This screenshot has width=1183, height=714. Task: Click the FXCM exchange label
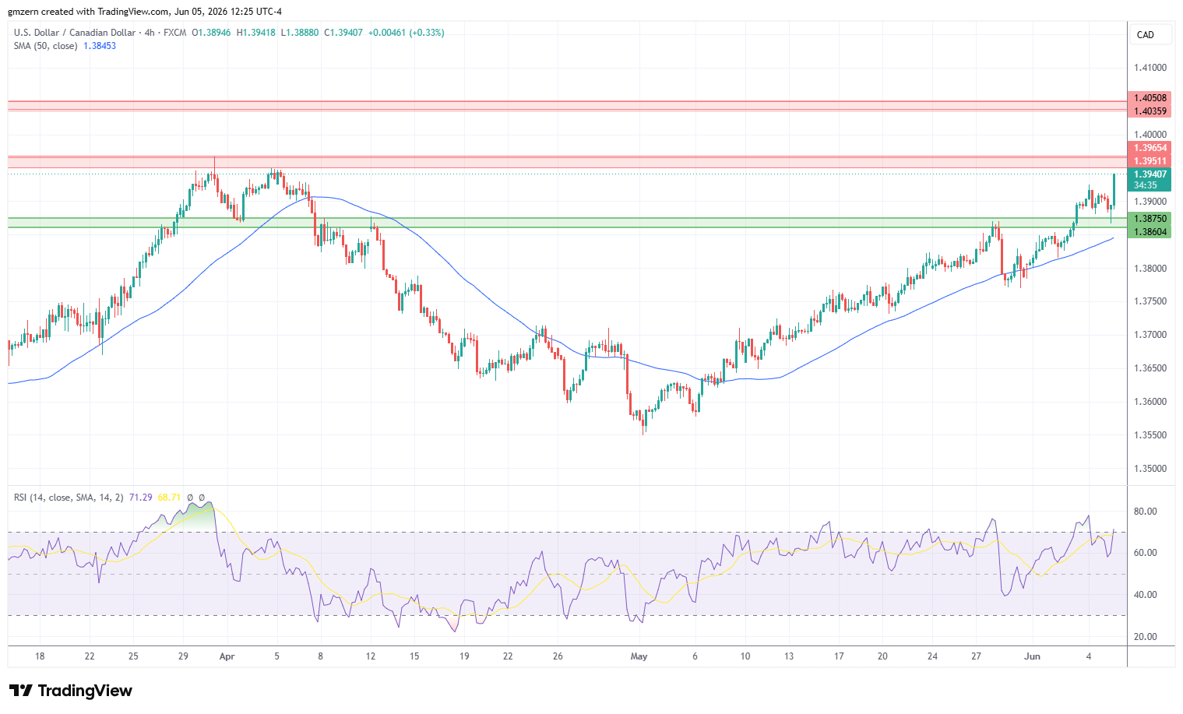[174, 33]
